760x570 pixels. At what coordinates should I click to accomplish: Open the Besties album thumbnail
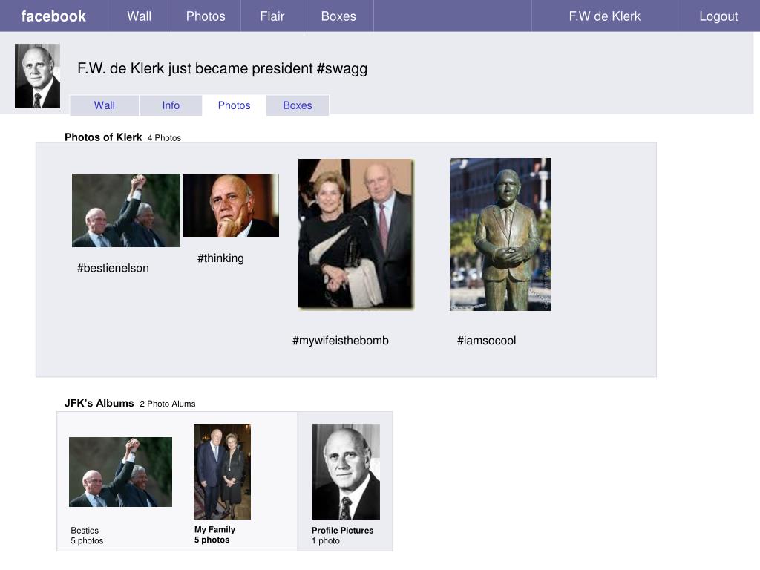click(121, 472)
